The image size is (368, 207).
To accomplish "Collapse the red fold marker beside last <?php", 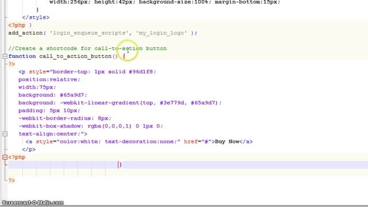I will coord(5,157).
